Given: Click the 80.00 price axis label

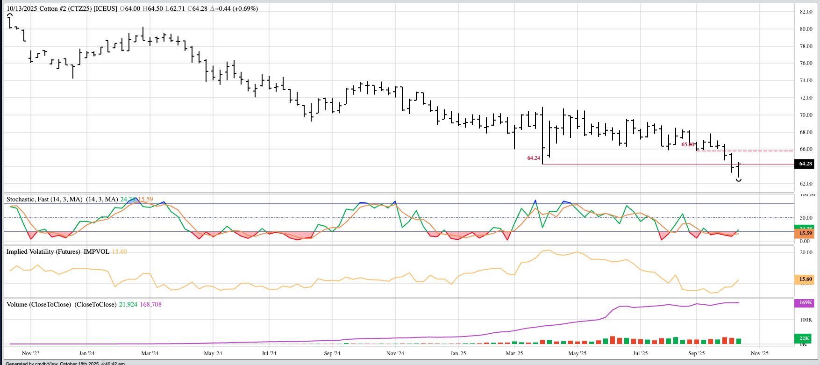Looking at the screenshot, I should (806, 29).
